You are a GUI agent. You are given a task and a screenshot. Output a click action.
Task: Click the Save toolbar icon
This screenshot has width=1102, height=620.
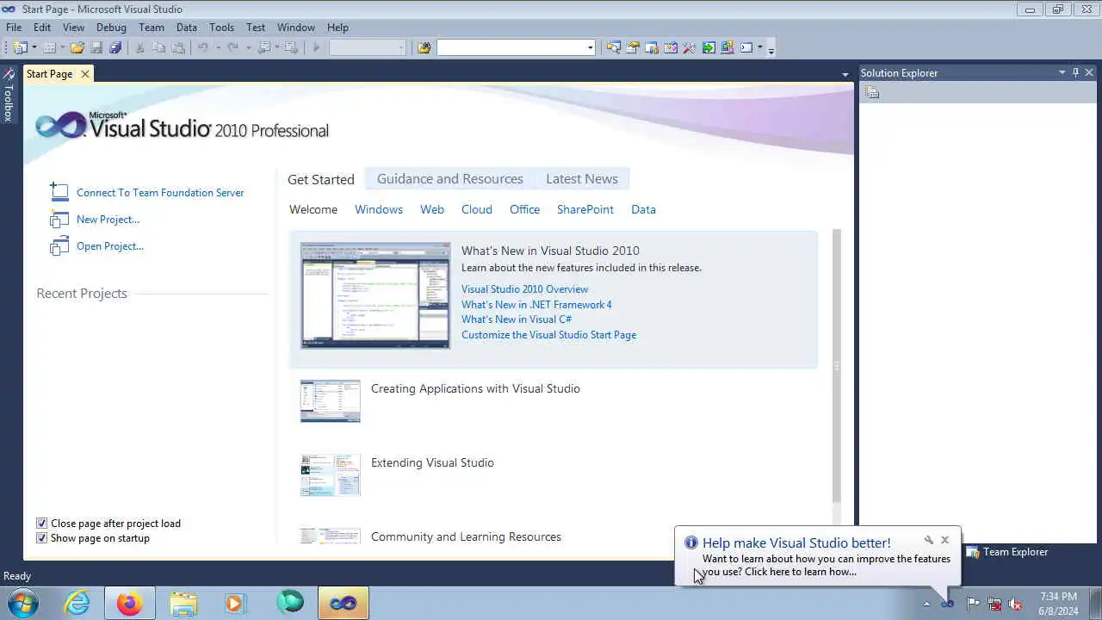click(x=96, y=47)
